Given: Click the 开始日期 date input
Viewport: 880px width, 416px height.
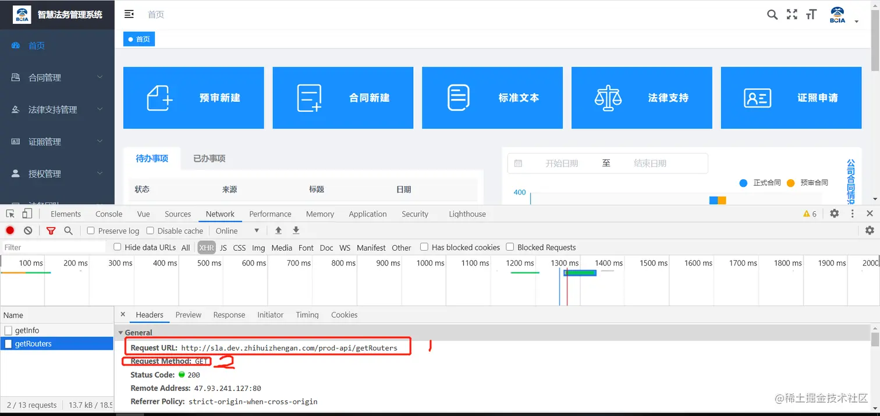Looking at the screenshot, I should point(562,163).
